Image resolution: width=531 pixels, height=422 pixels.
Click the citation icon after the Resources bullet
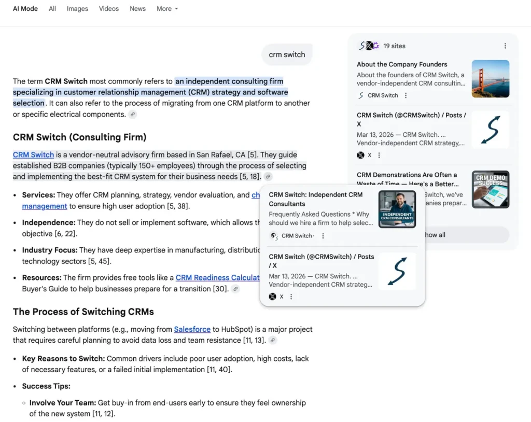236,289
